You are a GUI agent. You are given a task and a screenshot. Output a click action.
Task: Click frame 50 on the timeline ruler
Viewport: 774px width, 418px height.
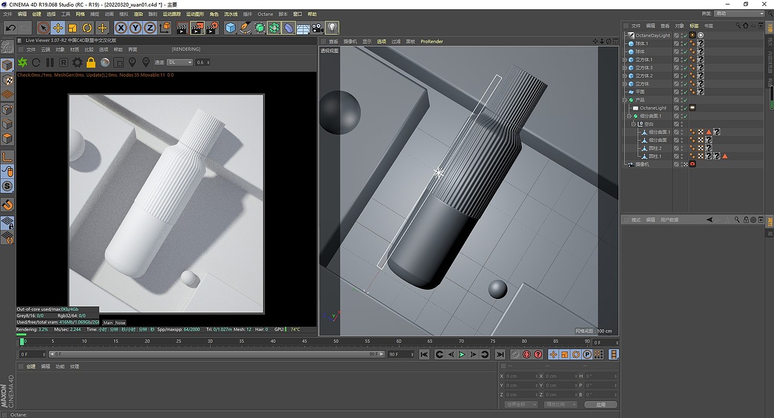pyautogui.click(x=336, y=342)
